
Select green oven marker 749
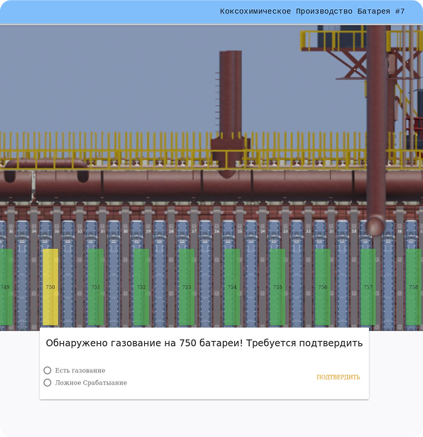tap(6, 287)
